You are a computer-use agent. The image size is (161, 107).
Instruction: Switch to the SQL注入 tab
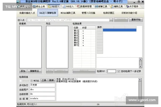click(54, 6)
